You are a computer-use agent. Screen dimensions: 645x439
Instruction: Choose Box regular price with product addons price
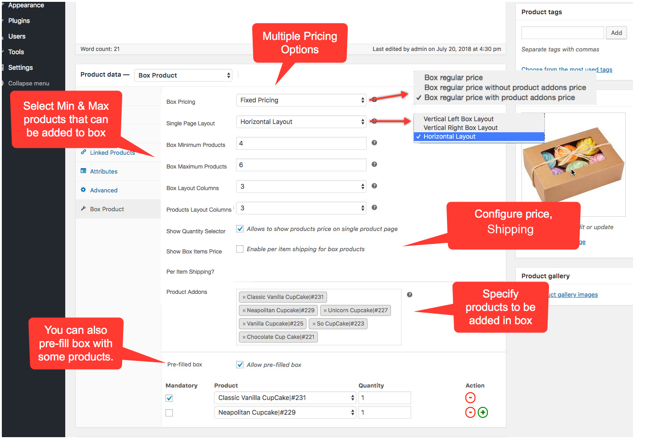pos(499,98)
